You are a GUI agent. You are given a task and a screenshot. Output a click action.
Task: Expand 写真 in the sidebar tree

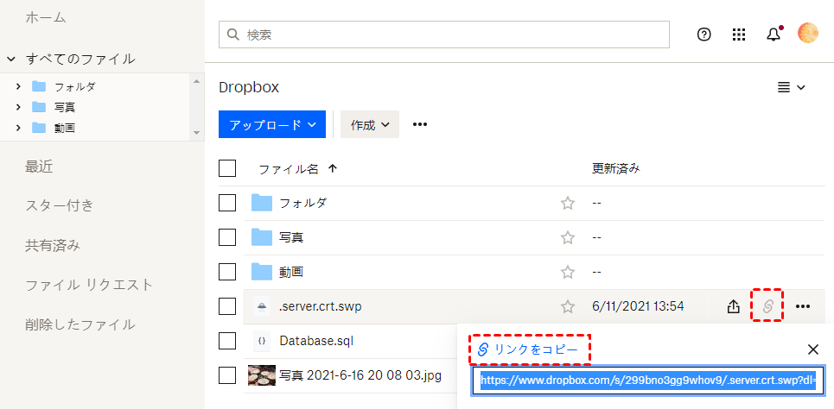18,107
